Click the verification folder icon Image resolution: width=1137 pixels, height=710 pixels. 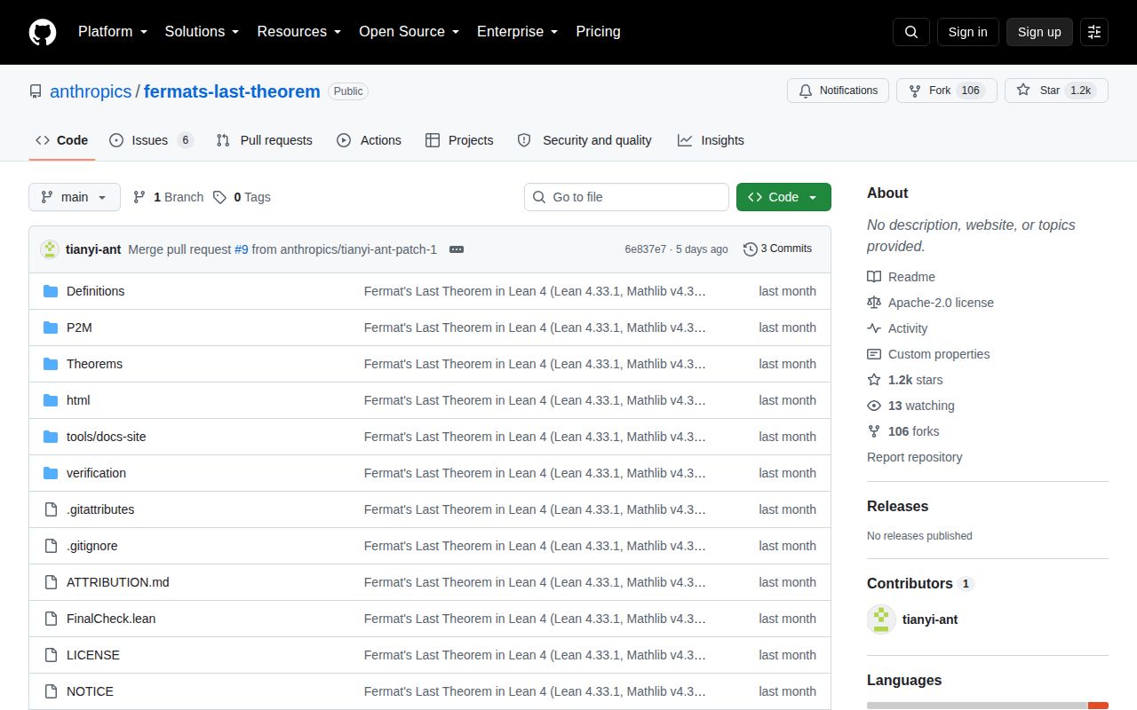(x=51, y=473)
